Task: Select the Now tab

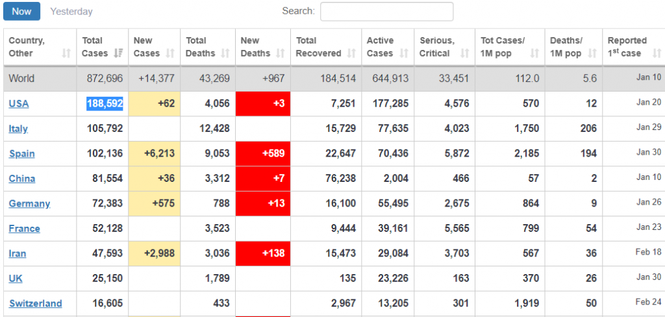Action: [21, 11]
